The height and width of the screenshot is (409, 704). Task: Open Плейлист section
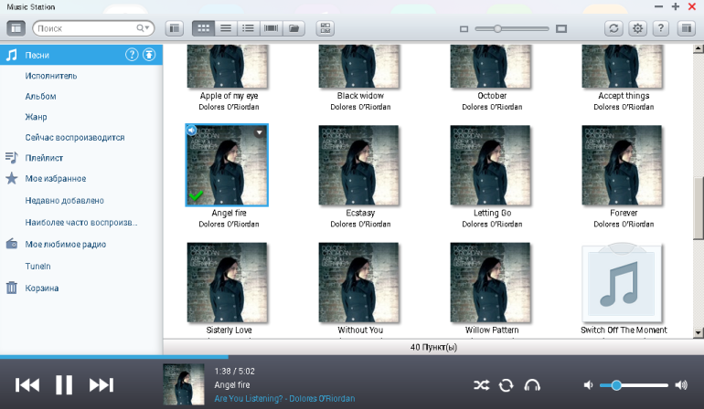[44, 158]
